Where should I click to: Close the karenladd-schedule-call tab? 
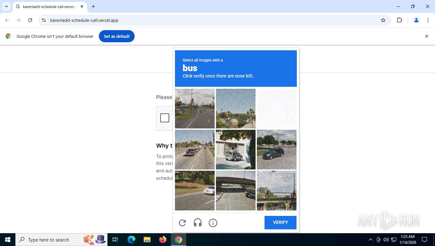point(82,6)
